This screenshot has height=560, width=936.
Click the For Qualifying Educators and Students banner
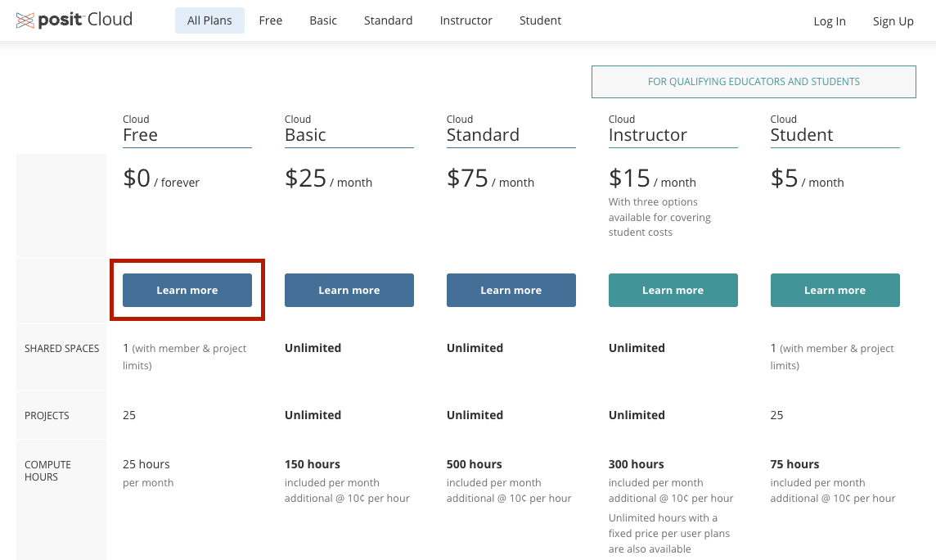tap(754, 82)
